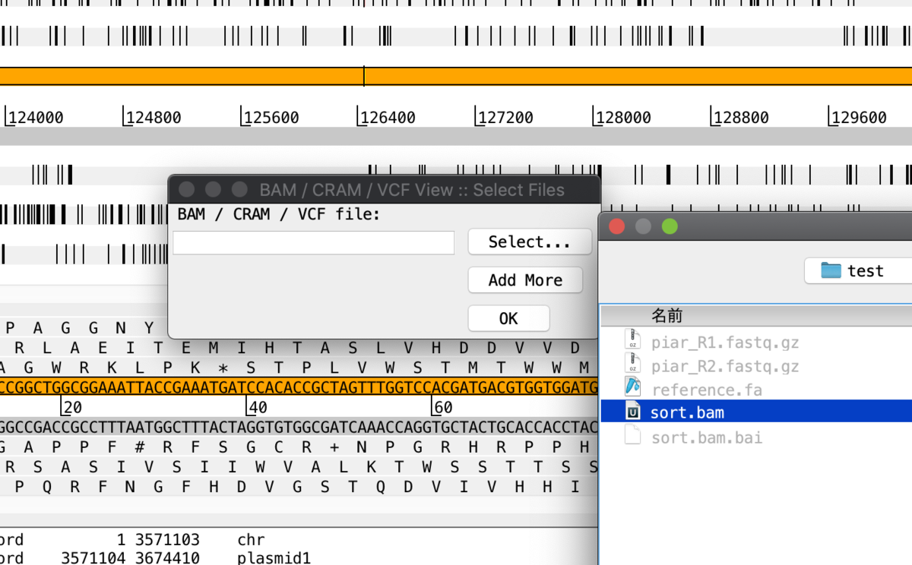Click the 126400 position marker on the ruler
The height and width of the screenshot is (565, 912).
[387, 118]
